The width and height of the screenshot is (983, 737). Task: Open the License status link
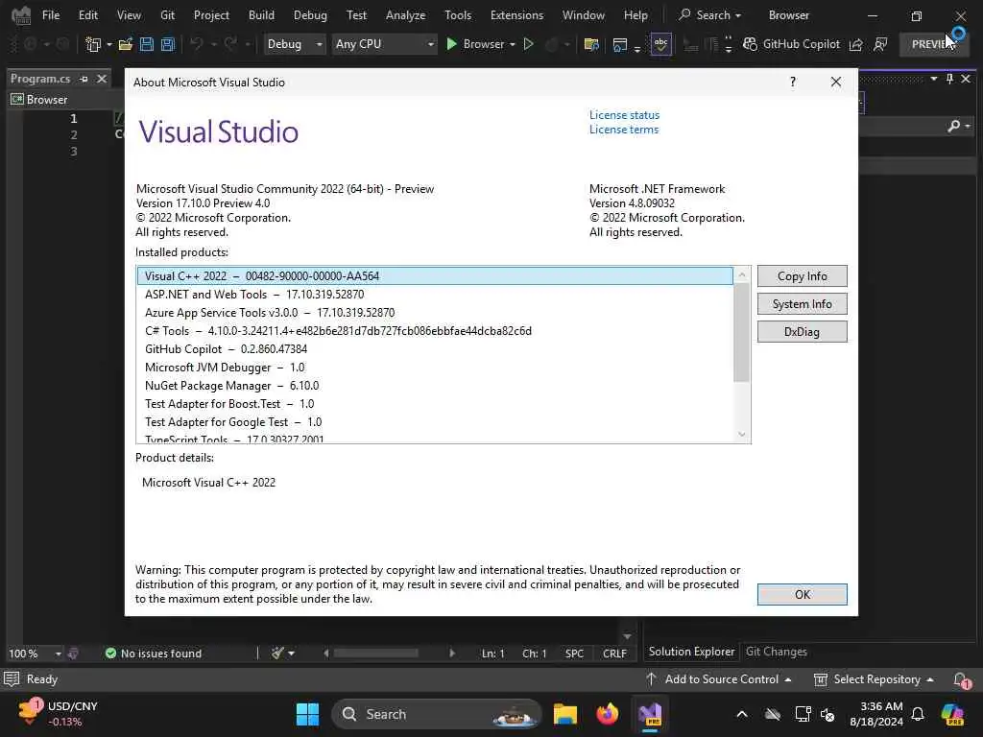tap(624, 115)
